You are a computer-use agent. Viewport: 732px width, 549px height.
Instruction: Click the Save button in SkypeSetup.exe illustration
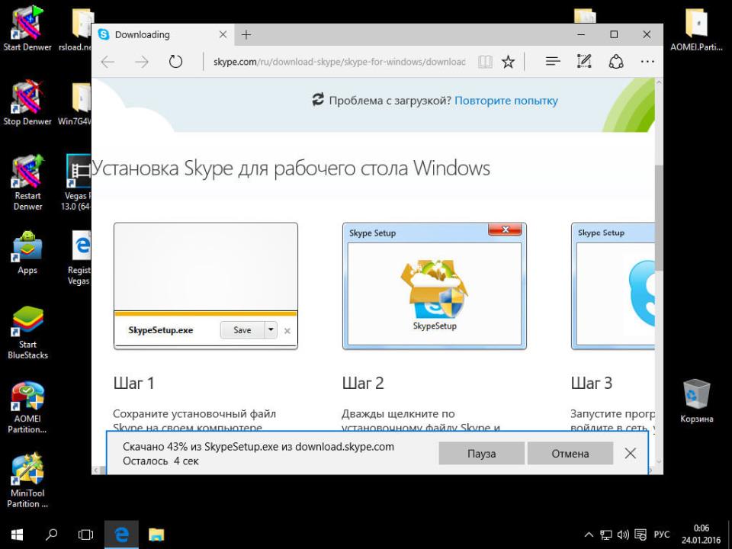click(x=242, y=330)
